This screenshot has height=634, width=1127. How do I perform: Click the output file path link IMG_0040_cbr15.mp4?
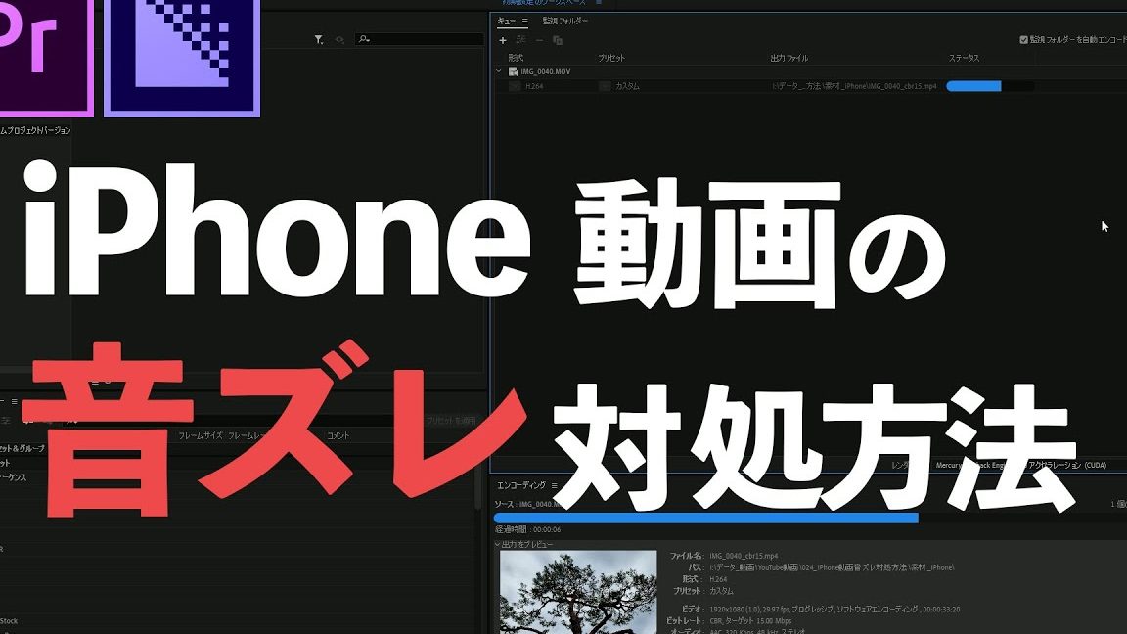click(x=855, y=86)
